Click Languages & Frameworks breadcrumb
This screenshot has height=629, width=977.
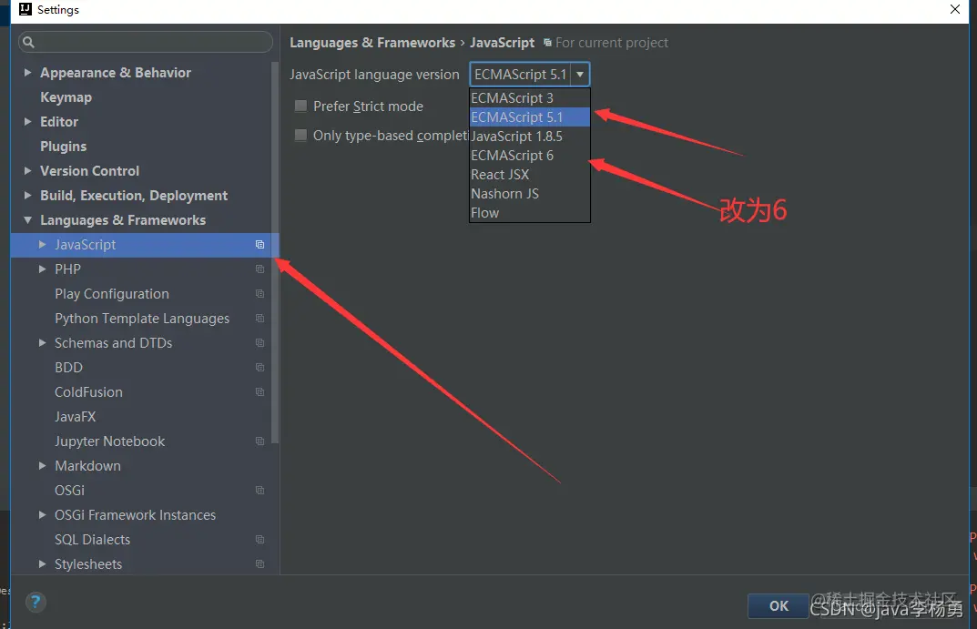pyautogui.click(x=372, y=43)
